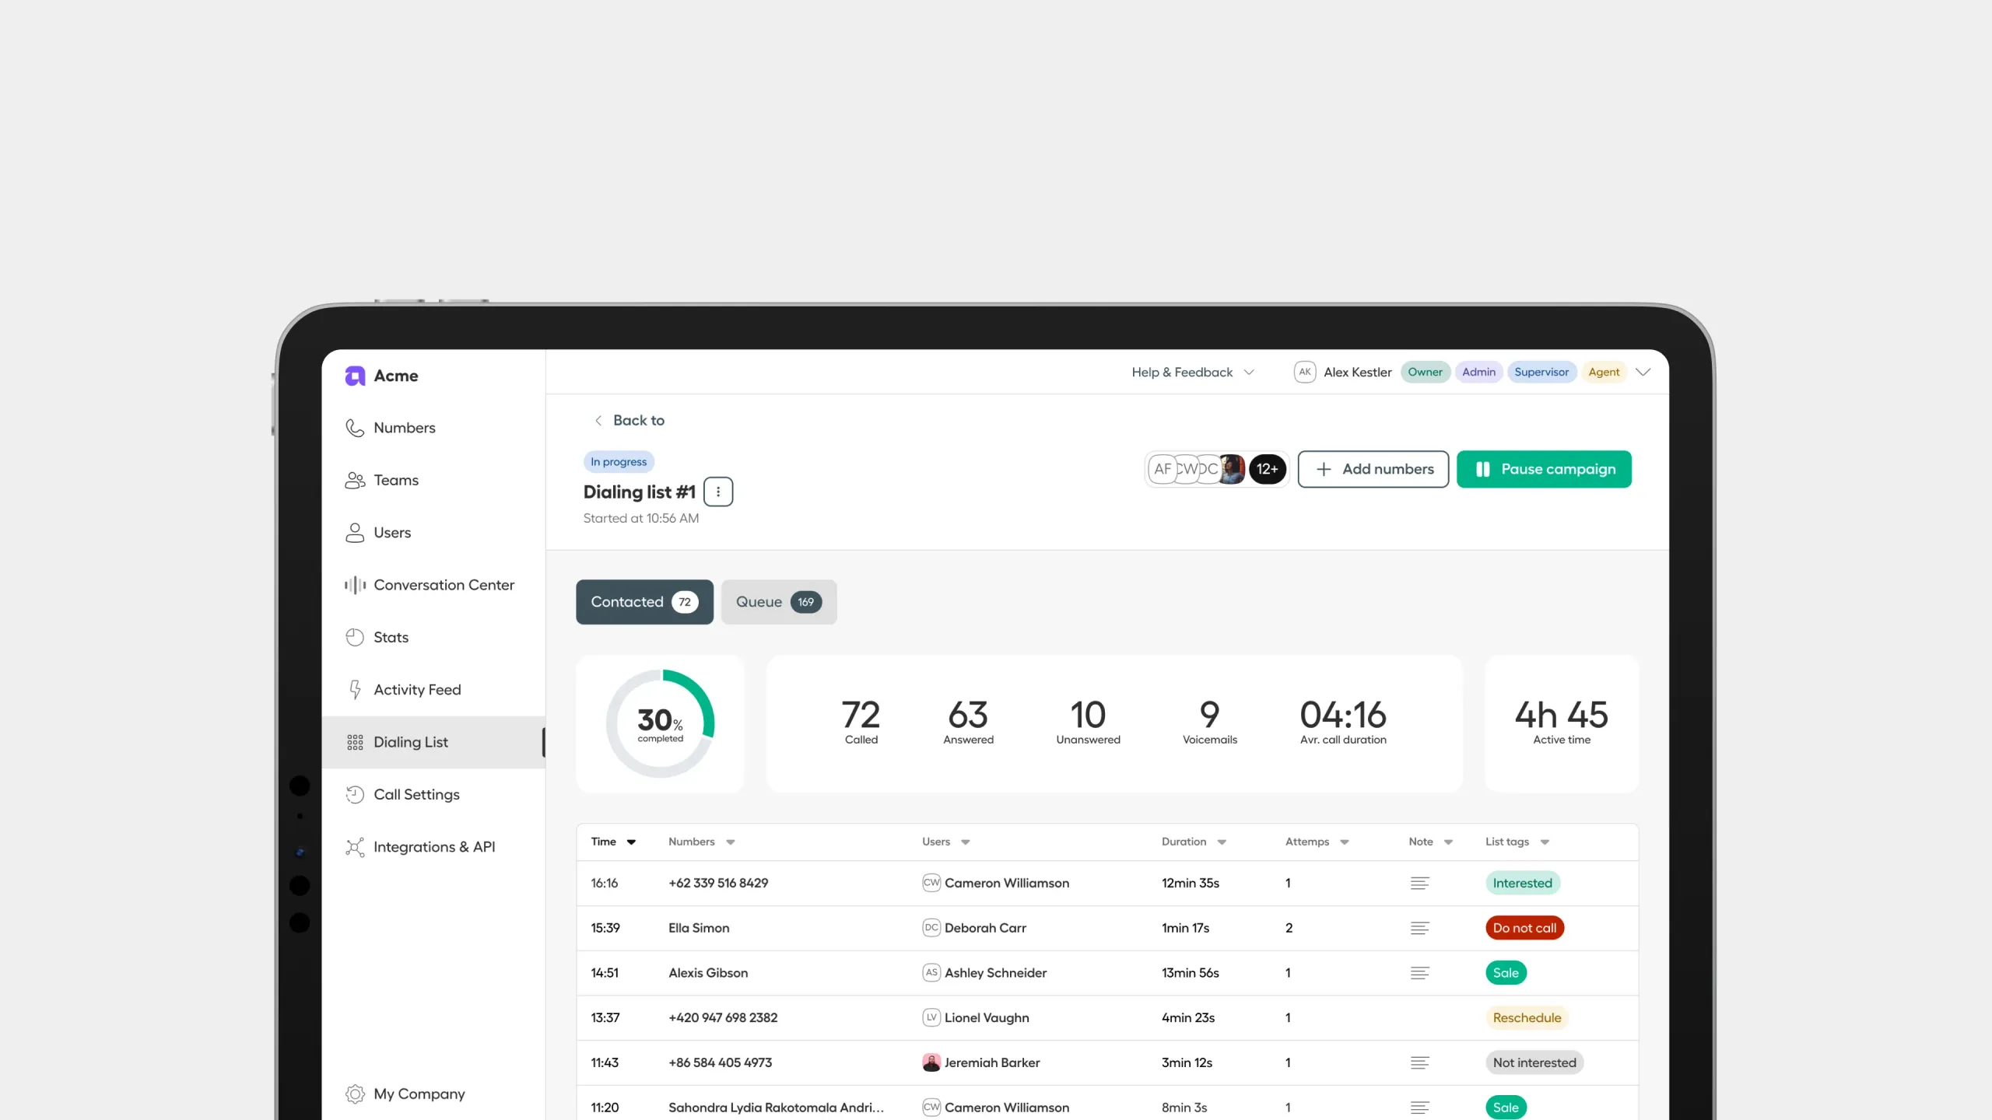The width and height of the screenshot is (1992, 1120).
Task: Open Integrations & API page
Action: [x=433, y=847]
